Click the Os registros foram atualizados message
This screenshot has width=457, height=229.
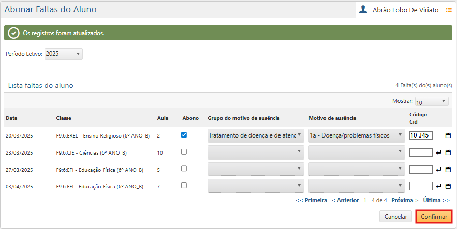(64, 33)
